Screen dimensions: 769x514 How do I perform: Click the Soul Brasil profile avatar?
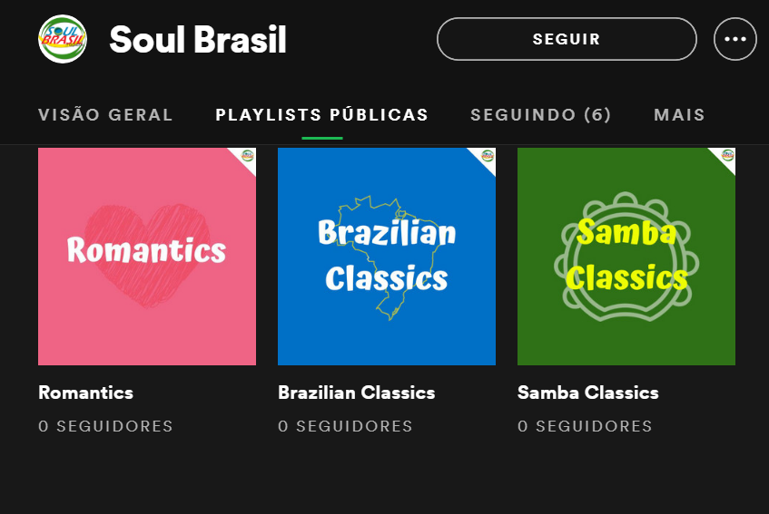tap(63, 39)
